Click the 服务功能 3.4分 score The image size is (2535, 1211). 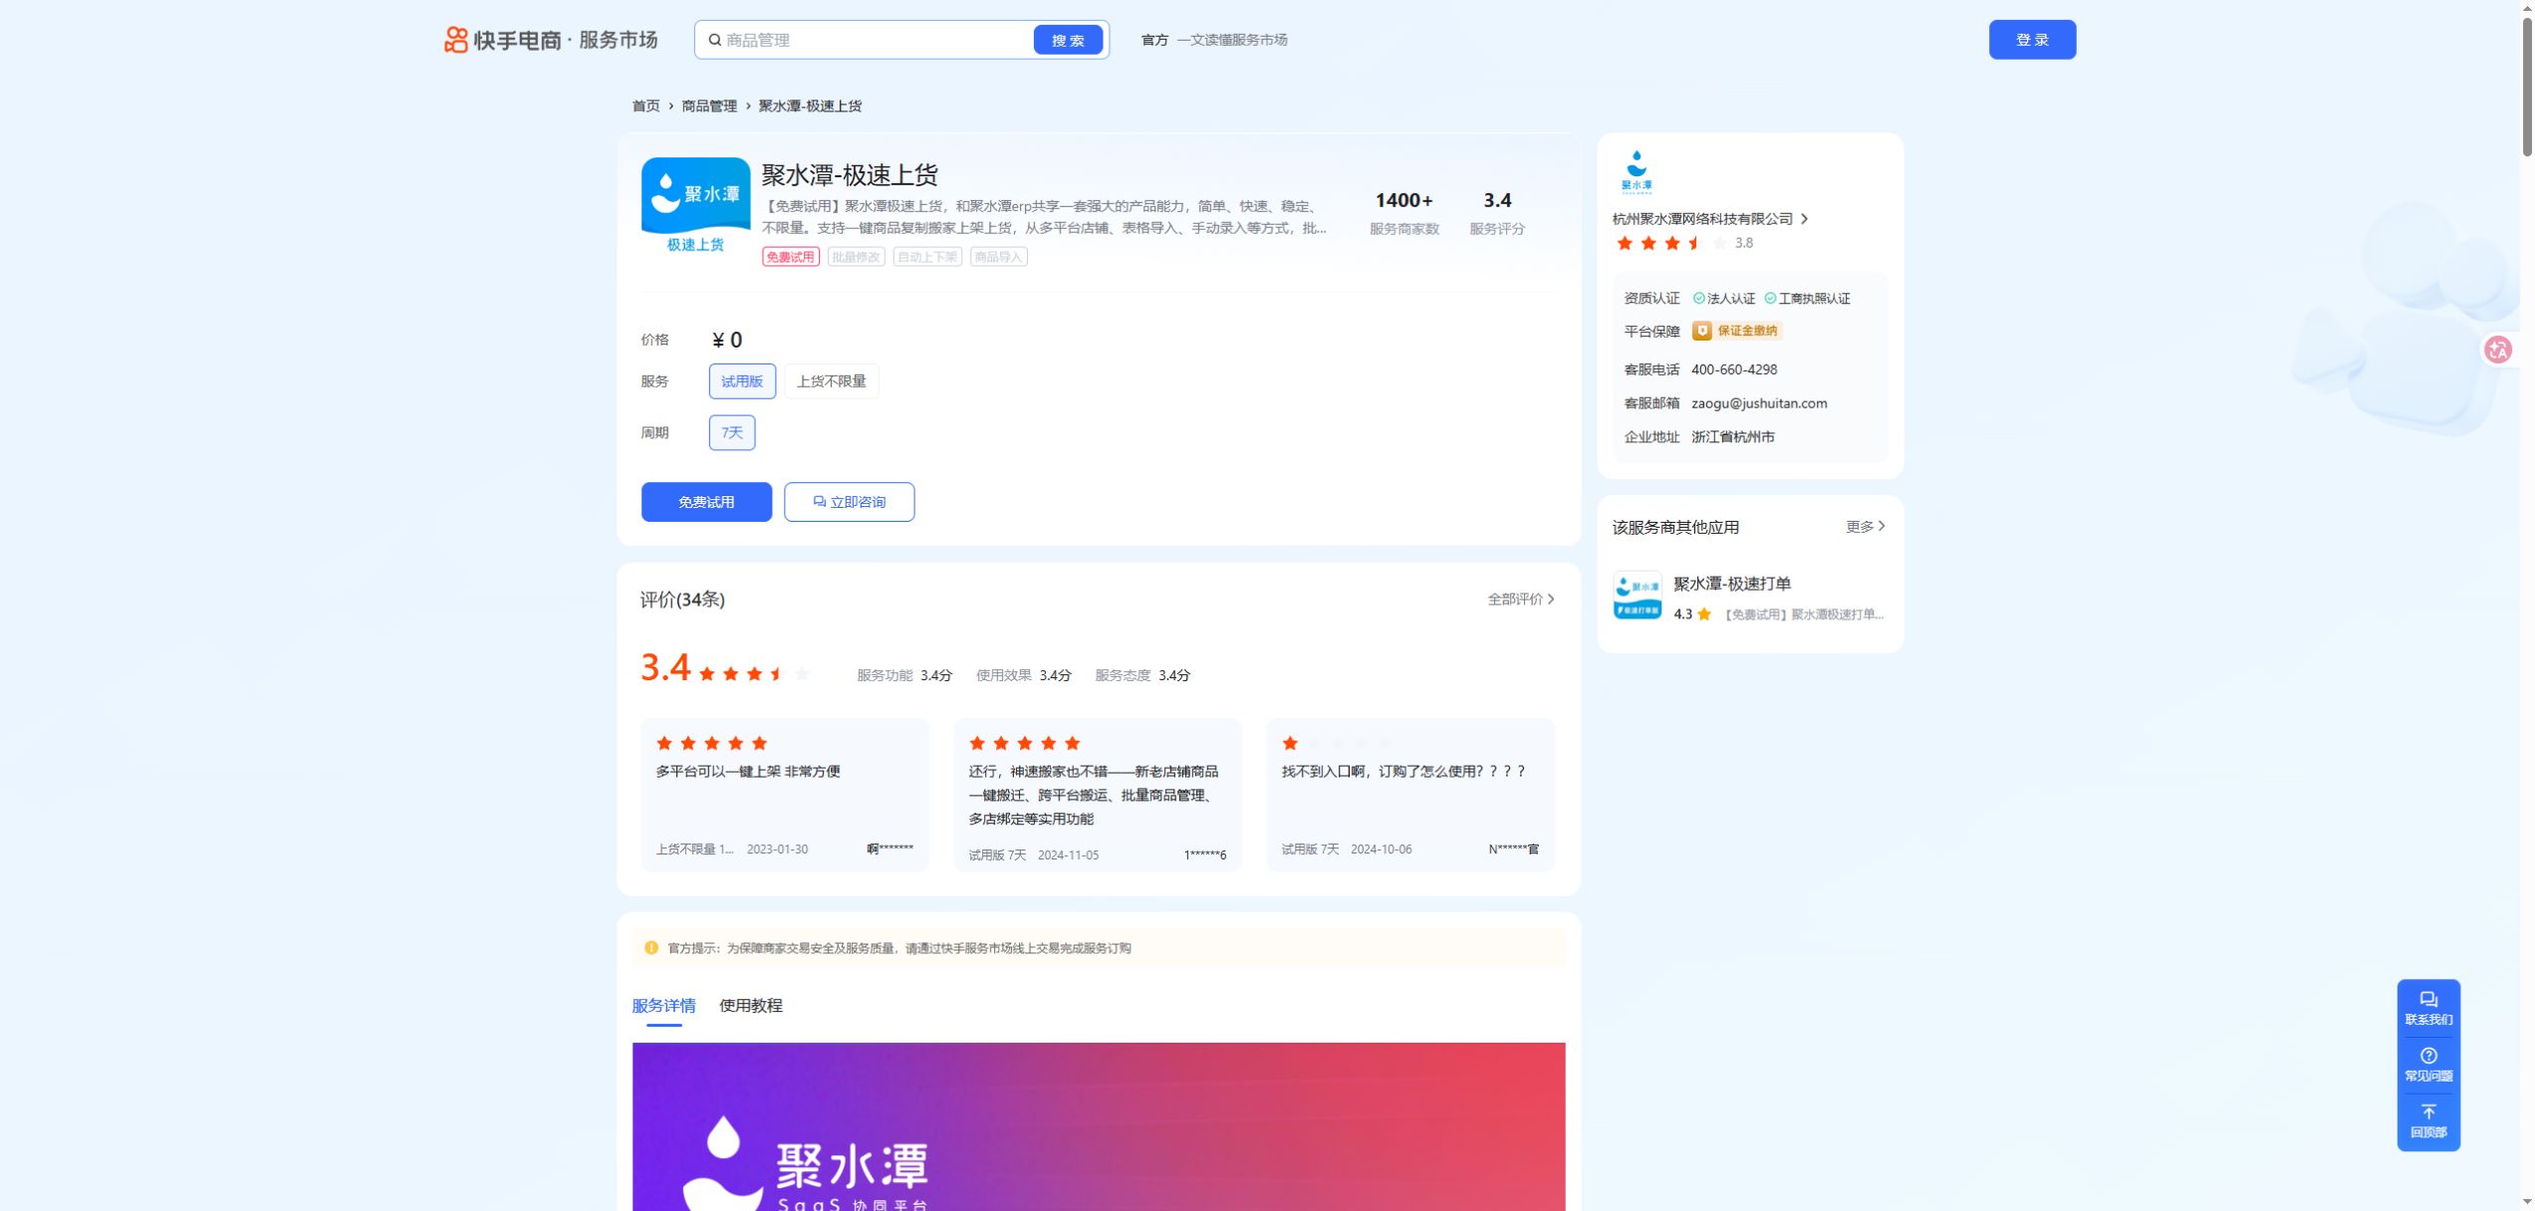(904, 675)
